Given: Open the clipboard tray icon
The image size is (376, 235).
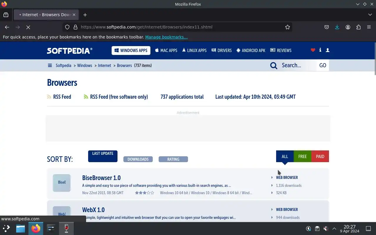Looking at the screenshot, I should (x=317, y=229).
